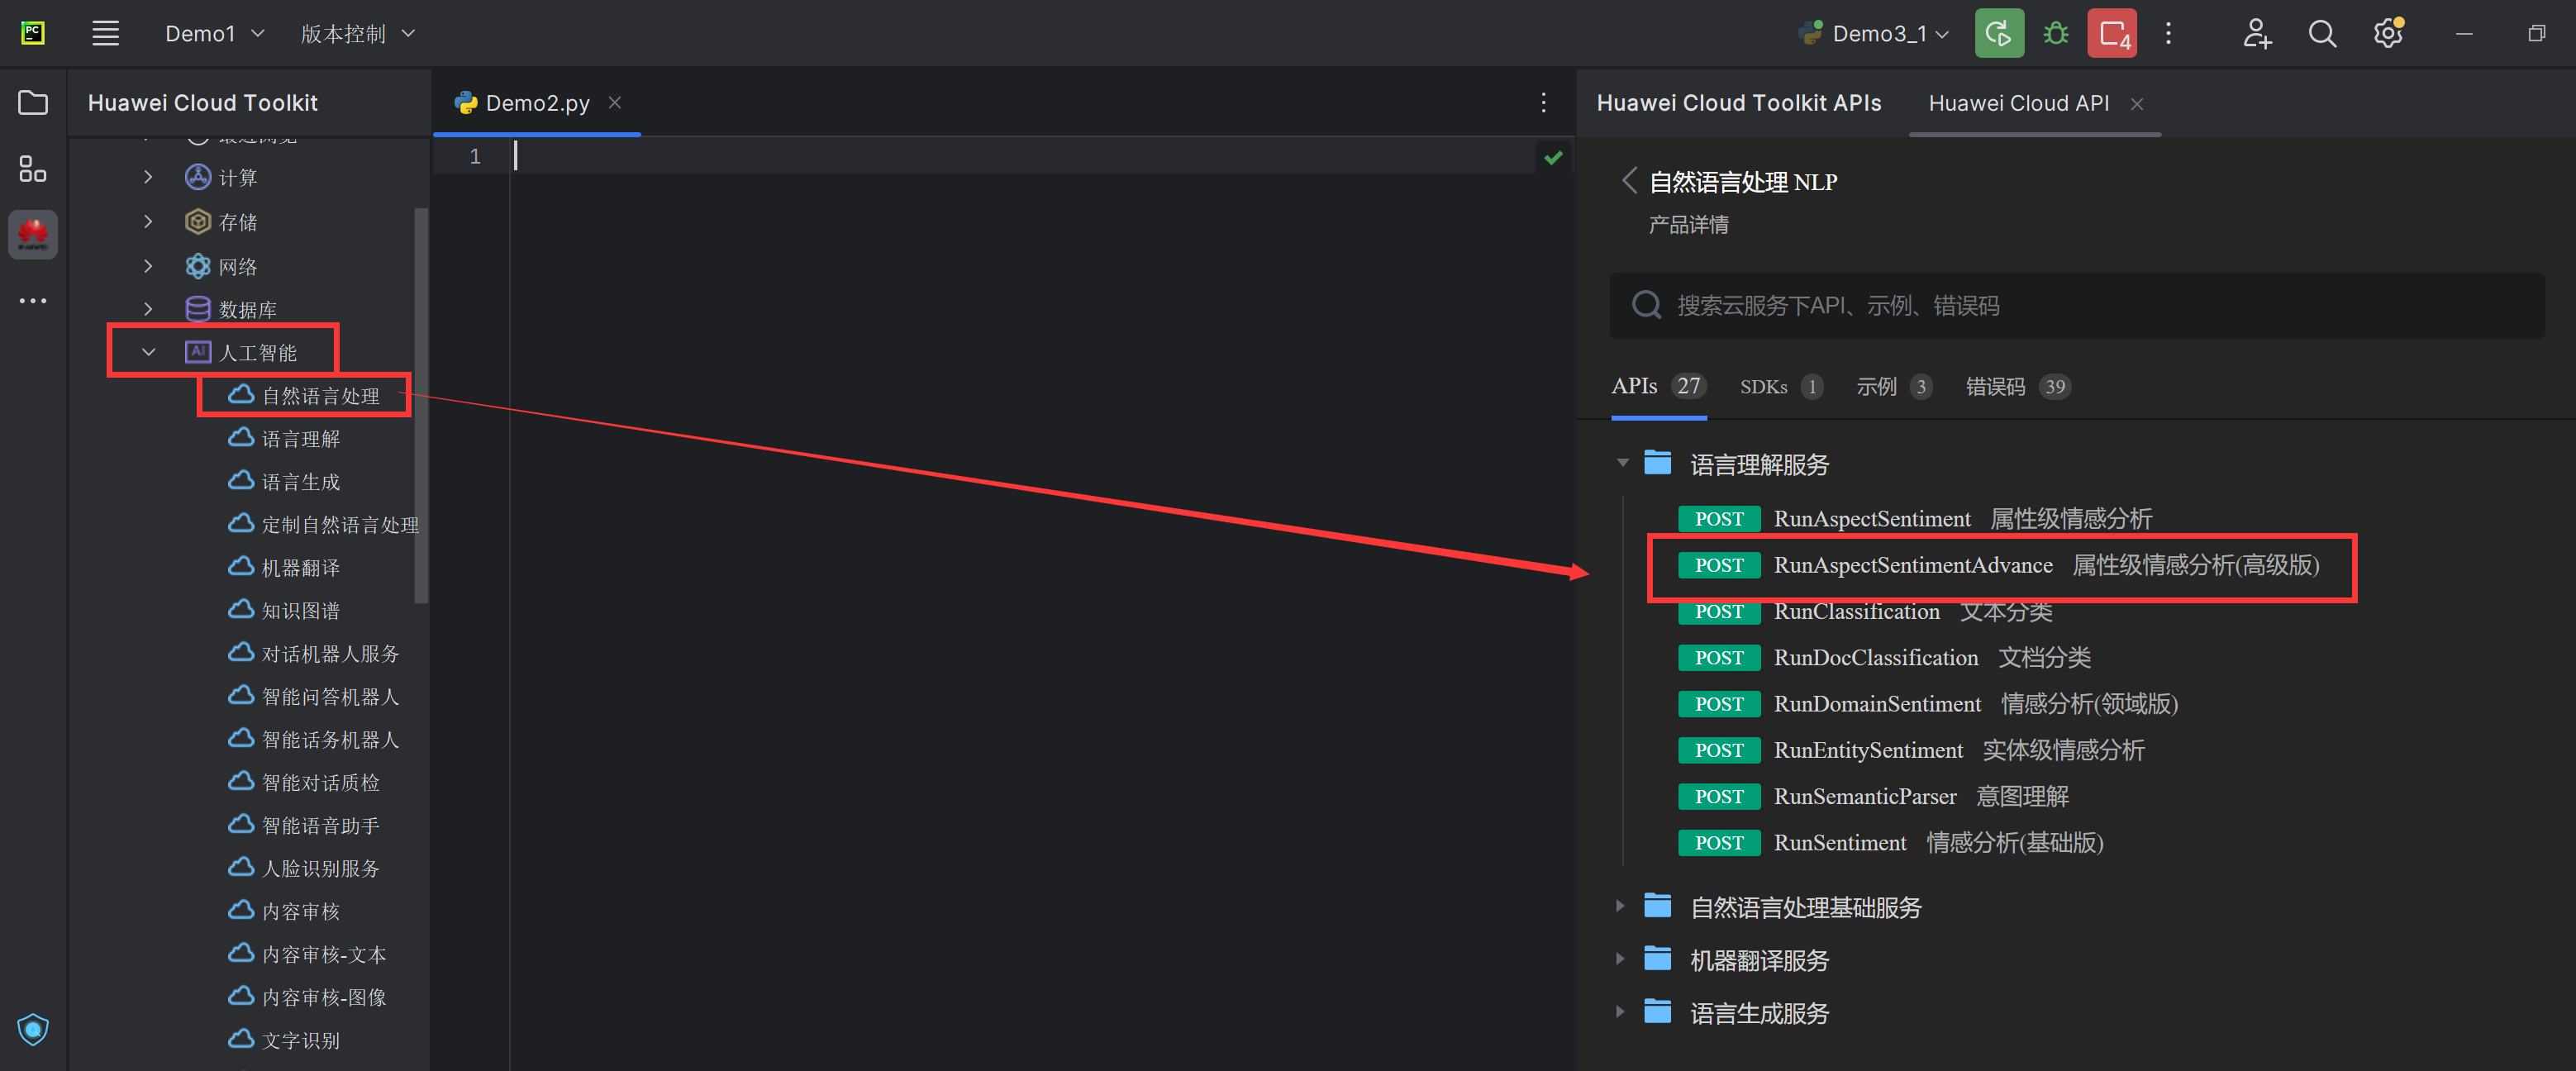Viewport: 2576px width, 1071px height.
Task: Click the 产品详情 link
Action: pyautogui.click(x=1688, y=225)
